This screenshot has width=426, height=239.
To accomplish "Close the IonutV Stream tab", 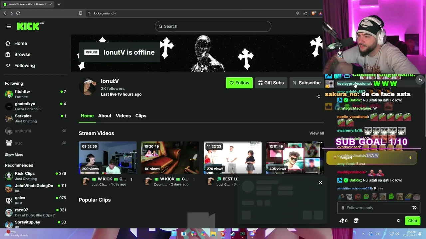I will (x=51, y=4).
